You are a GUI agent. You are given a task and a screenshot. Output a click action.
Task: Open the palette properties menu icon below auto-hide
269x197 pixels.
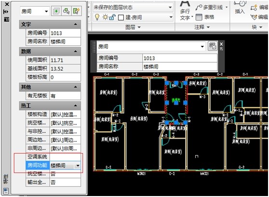point(7,19)
